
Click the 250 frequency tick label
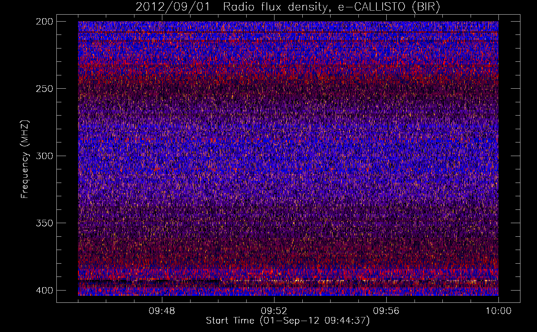[x=44, y=89]
